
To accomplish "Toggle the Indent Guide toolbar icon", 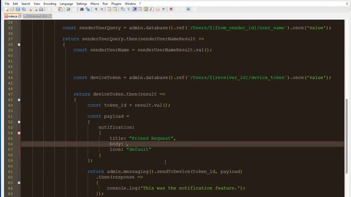I will tap(134, 9).
